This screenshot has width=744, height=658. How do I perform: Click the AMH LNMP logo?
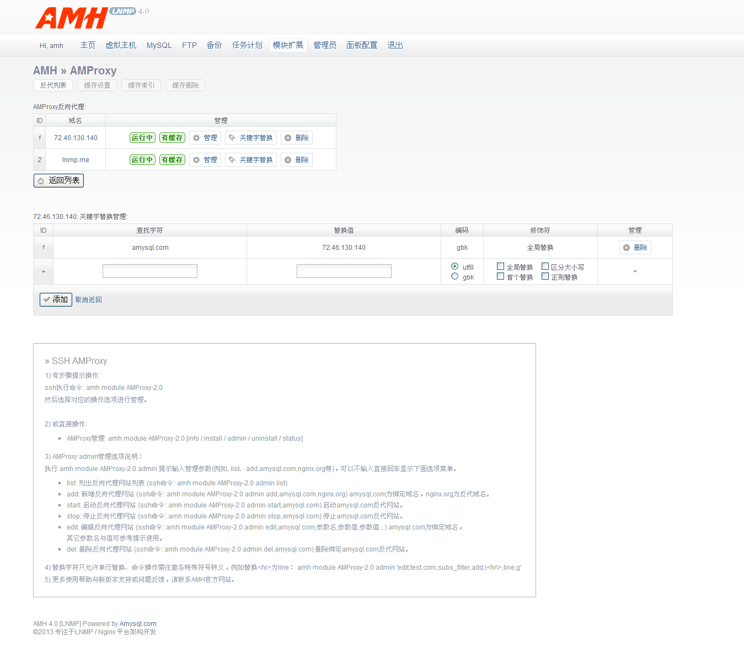91,18
